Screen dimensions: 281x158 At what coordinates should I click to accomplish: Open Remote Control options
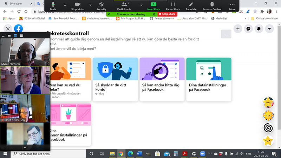[212, 6]
